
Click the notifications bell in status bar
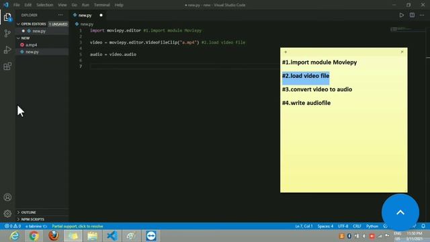tap(423, 226)
